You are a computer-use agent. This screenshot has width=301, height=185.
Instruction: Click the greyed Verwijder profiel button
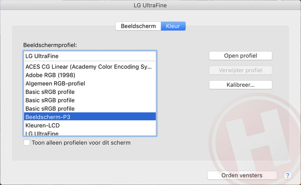240,70
